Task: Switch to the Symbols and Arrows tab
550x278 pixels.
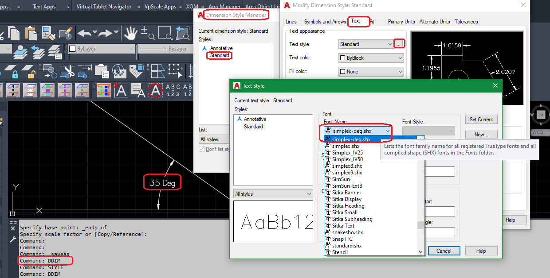Action: (x=325, y=21)
